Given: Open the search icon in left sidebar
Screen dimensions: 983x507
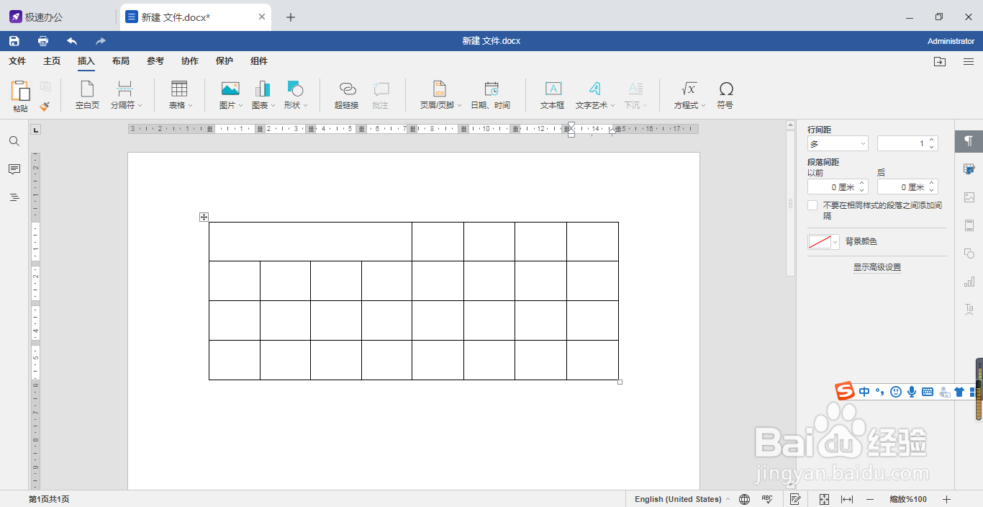Looking at the screenshot, I should click(x=14, y=141).
